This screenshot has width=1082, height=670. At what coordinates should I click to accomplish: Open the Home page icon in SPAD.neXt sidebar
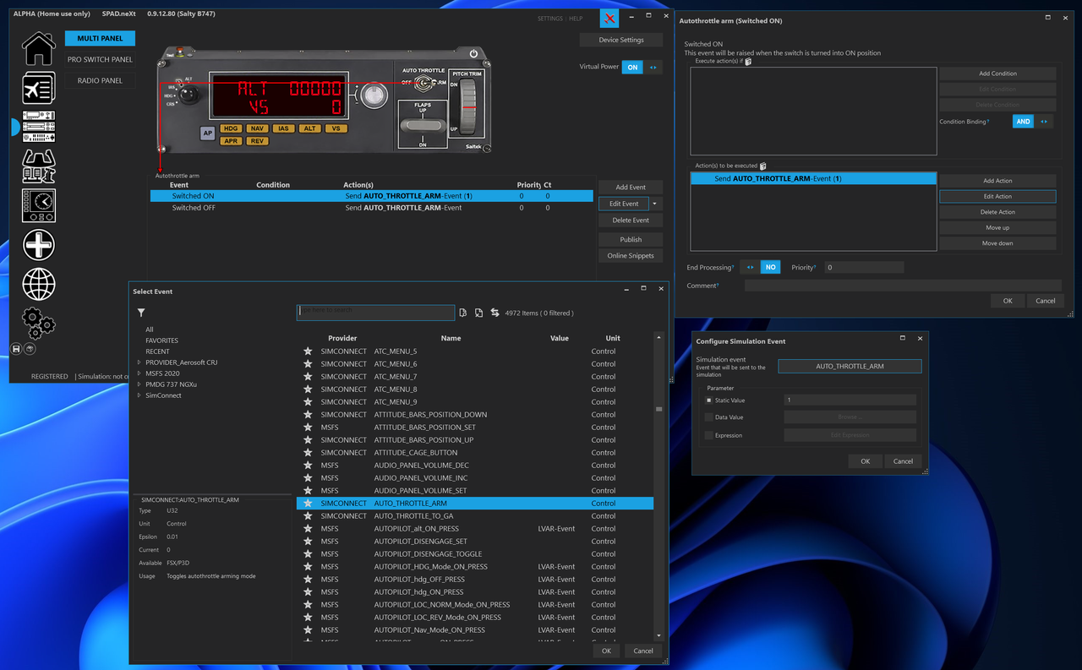[x=38, y=48]
